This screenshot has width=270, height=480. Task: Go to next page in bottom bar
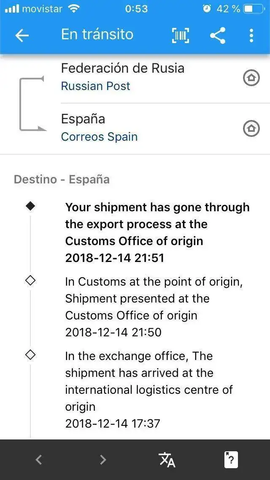click(103, 459)
